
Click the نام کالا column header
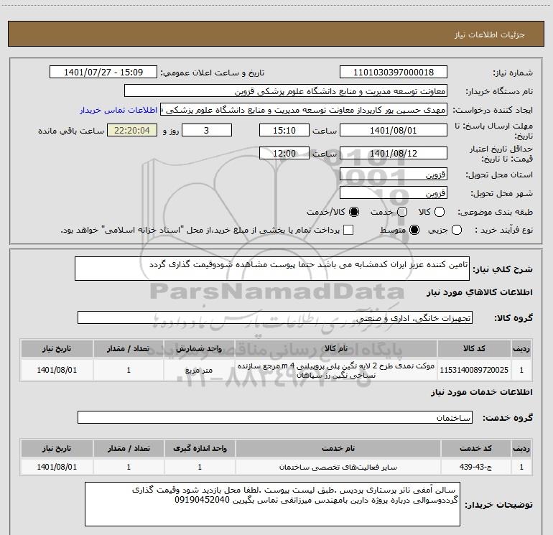tap(336, 348)
